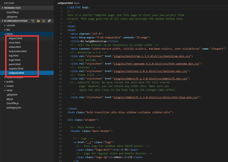
Task: Click the "logo-lg" class value
Action: [x=101, y=157]
